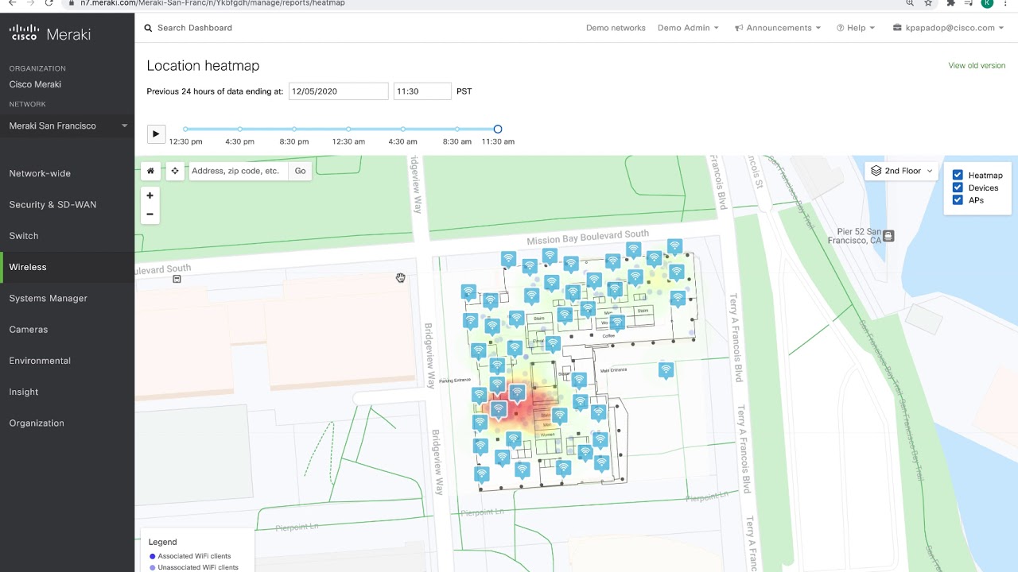Toggle the Heatmap checkbox

[958, 176]
